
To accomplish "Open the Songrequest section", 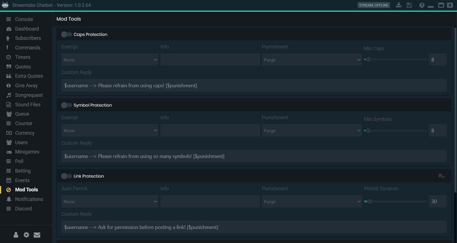I will click(29, 95).
